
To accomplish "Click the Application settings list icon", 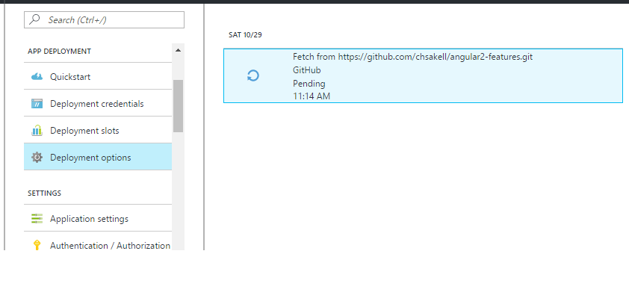I will pos(37,219).
